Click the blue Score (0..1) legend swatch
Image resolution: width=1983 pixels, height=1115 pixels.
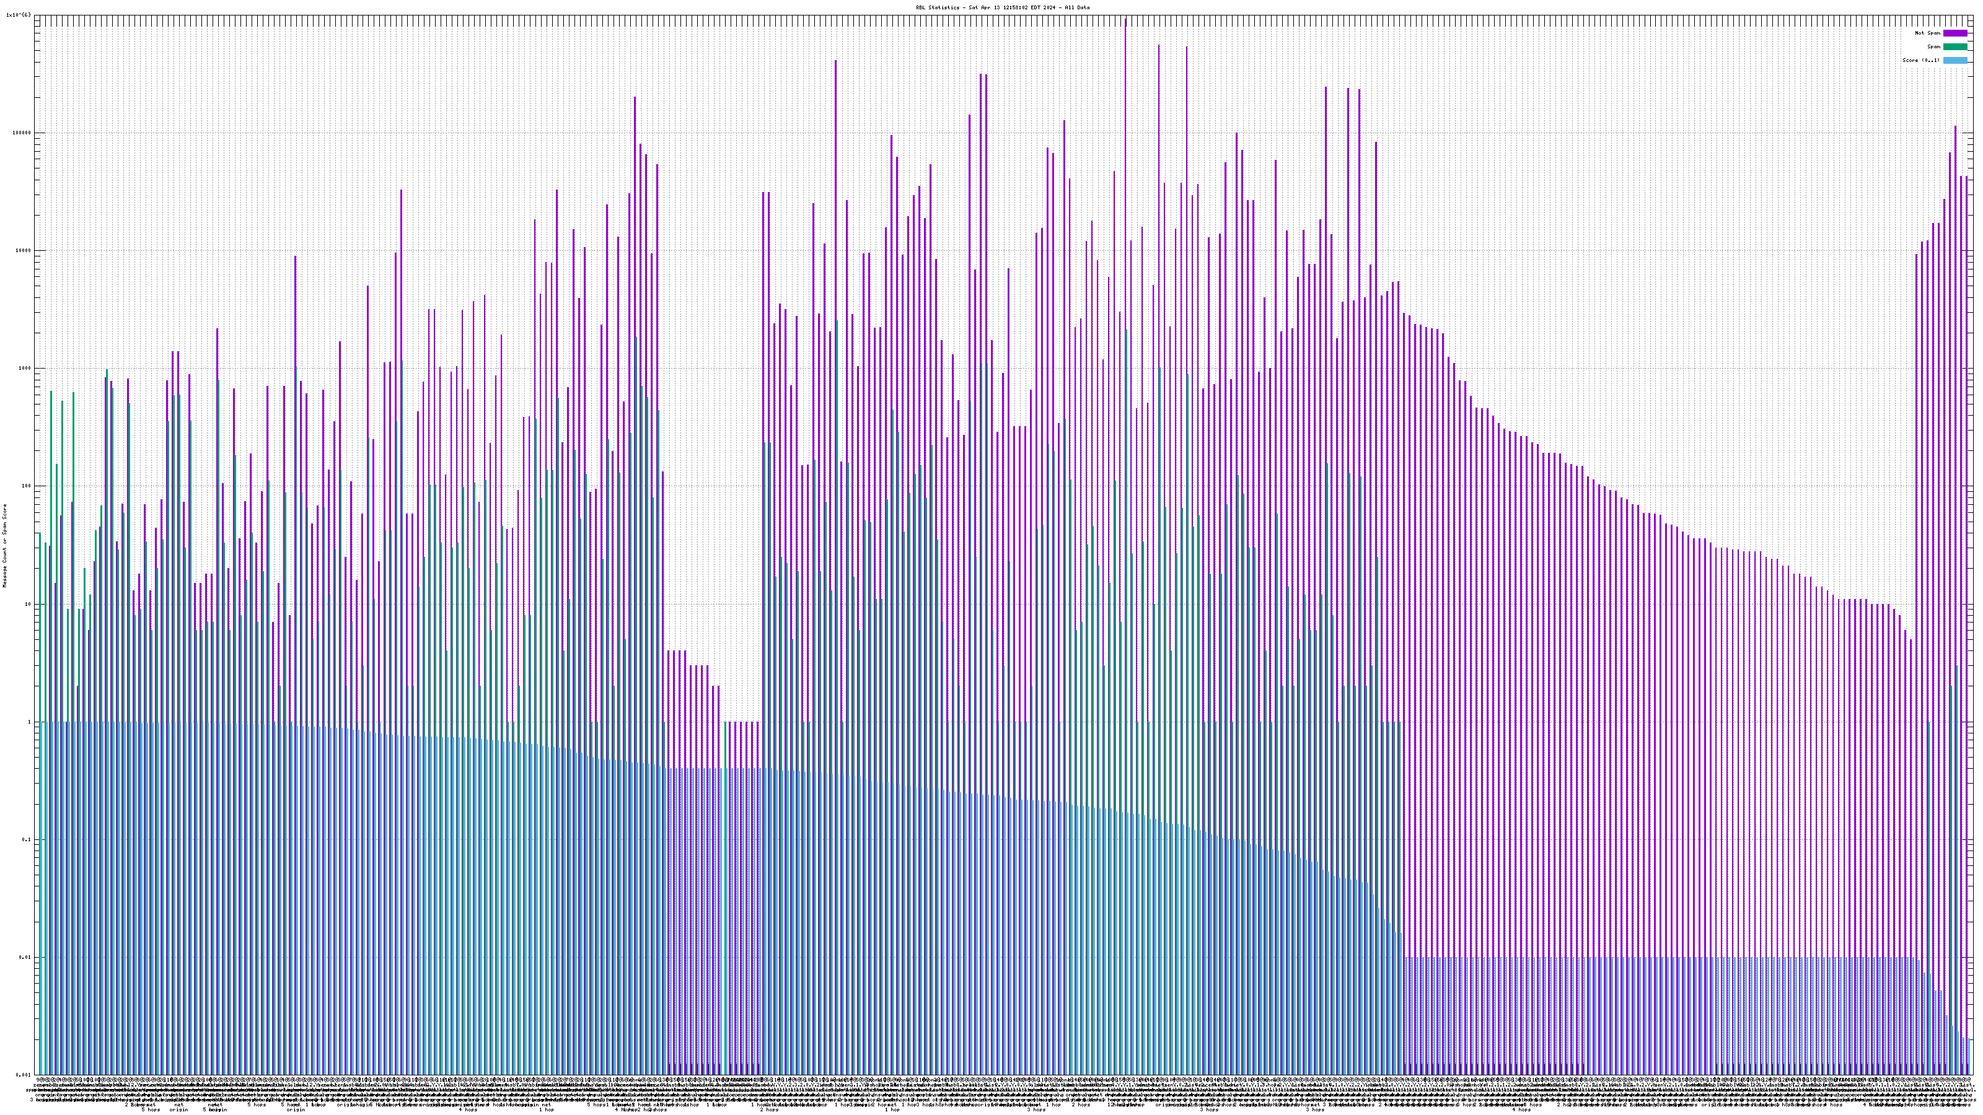[1955, 60]
